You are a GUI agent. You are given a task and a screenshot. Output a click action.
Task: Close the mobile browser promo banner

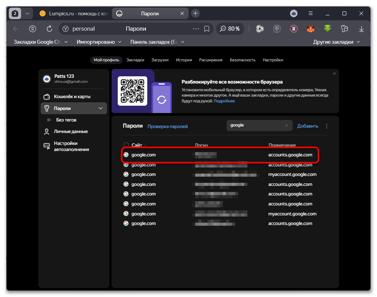tap(334, 74)
